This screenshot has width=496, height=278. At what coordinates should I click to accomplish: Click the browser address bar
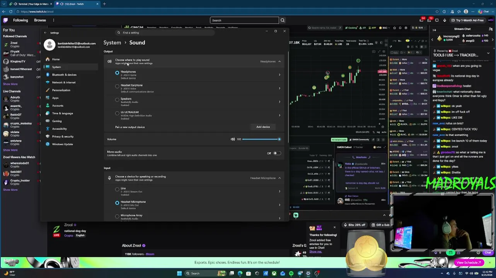[x=224, y=12]
